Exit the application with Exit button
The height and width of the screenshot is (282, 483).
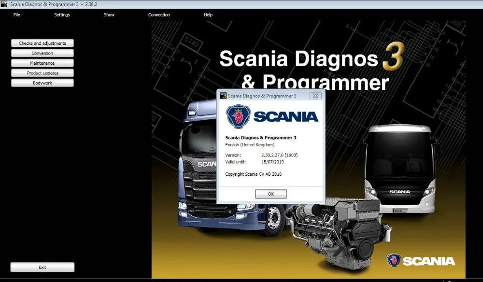pos(43,267)
